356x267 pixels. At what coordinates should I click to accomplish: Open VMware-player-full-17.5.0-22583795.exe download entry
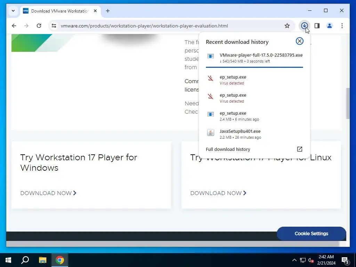click(x=254, y=58)
